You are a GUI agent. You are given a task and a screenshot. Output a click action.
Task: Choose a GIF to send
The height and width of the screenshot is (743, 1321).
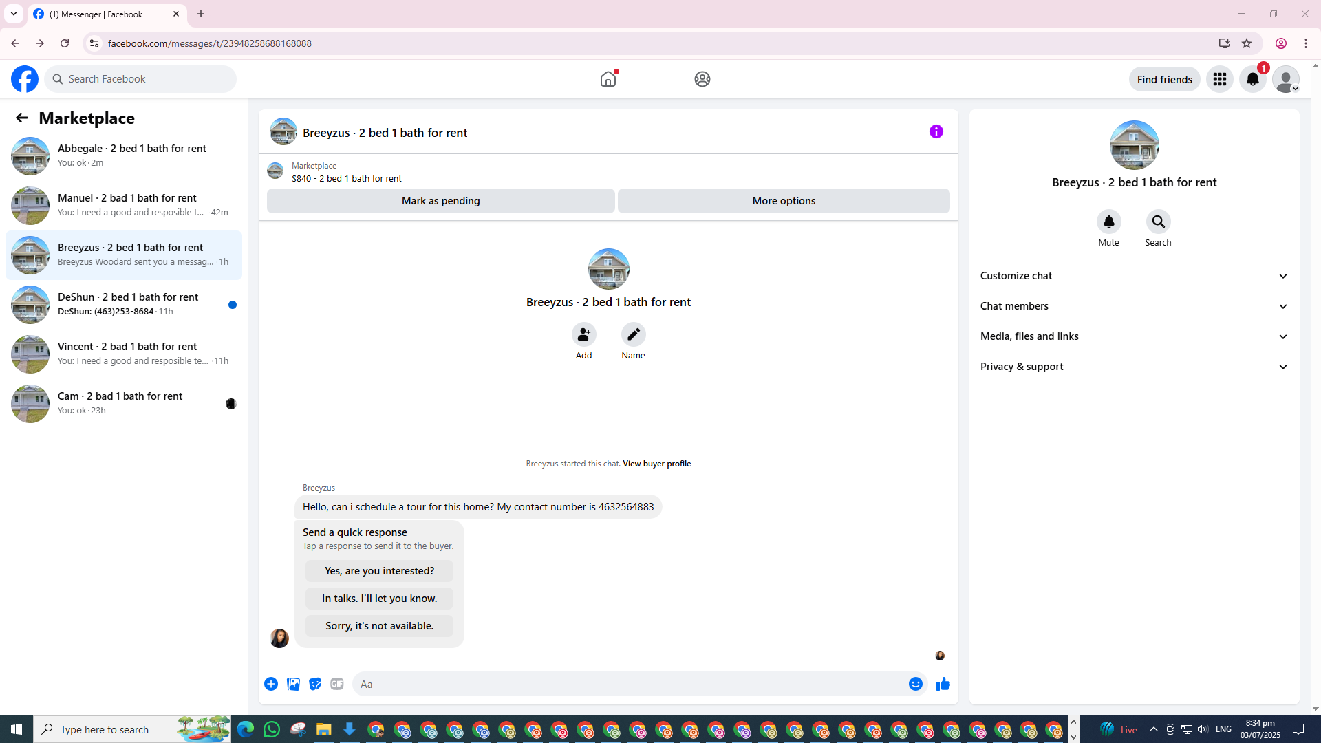(336, 684)
